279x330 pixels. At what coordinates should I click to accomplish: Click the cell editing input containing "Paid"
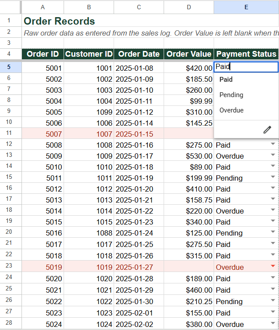coord(246,67)
